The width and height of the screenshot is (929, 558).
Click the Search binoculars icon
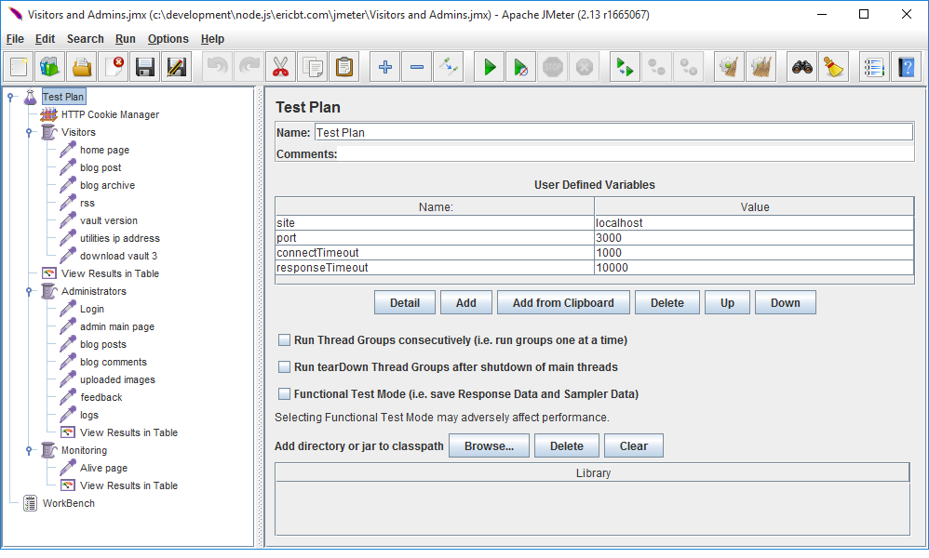802,67
